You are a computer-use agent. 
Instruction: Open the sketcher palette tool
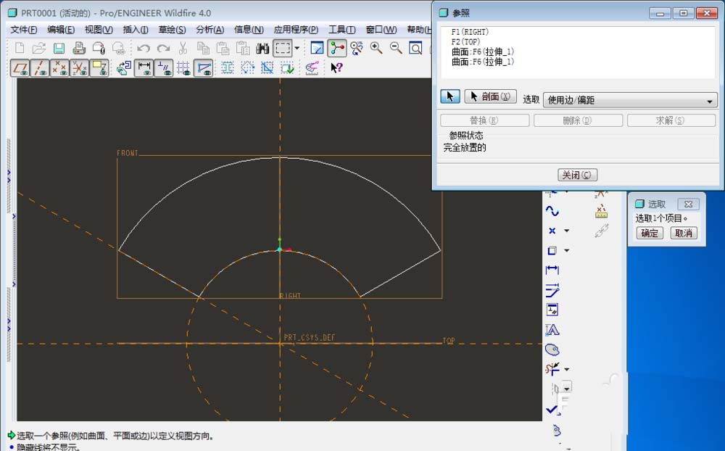[x=552, y=349]
